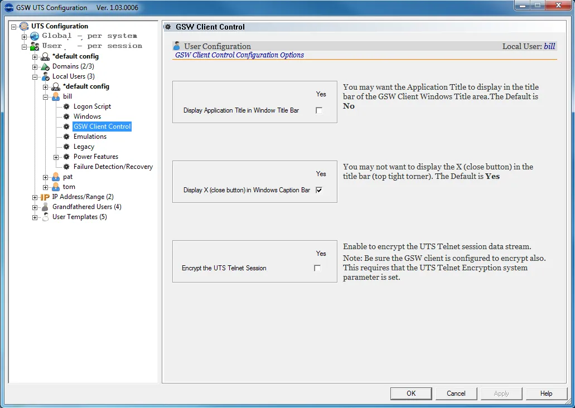This screenshot has height=408, width=575.
Task: Minimize the GSW UTS Configuration window
Action: [522, 6]
